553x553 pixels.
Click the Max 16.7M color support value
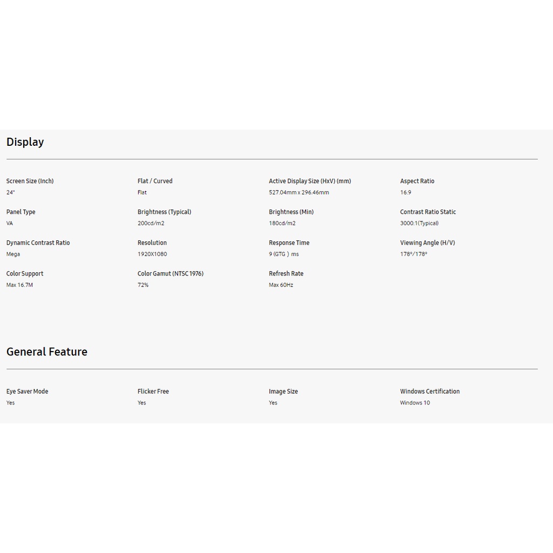19,285
